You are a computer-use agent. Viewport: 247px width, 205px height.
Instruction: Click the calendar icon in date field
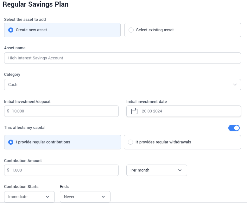click(x=134, y=111)
